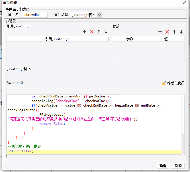Click the code editor vertical scrollbar thumb
Image resolution: width=190 pixels, height=172 pixels.
point(183,144)
